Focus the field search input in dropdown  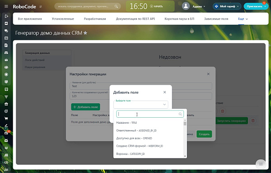point(150,114)
